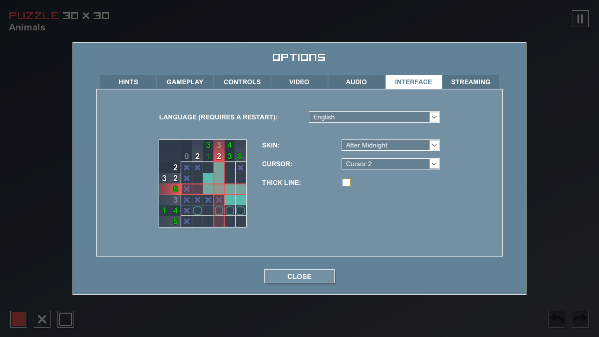Open the Streaming tab
599x337 pixels.
click(470, 81)
